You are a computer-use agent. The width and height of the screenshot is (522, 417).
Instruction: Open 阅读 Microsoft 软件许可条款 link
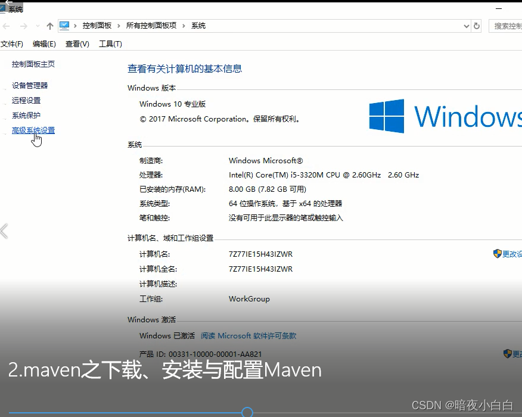coord(248,336)
